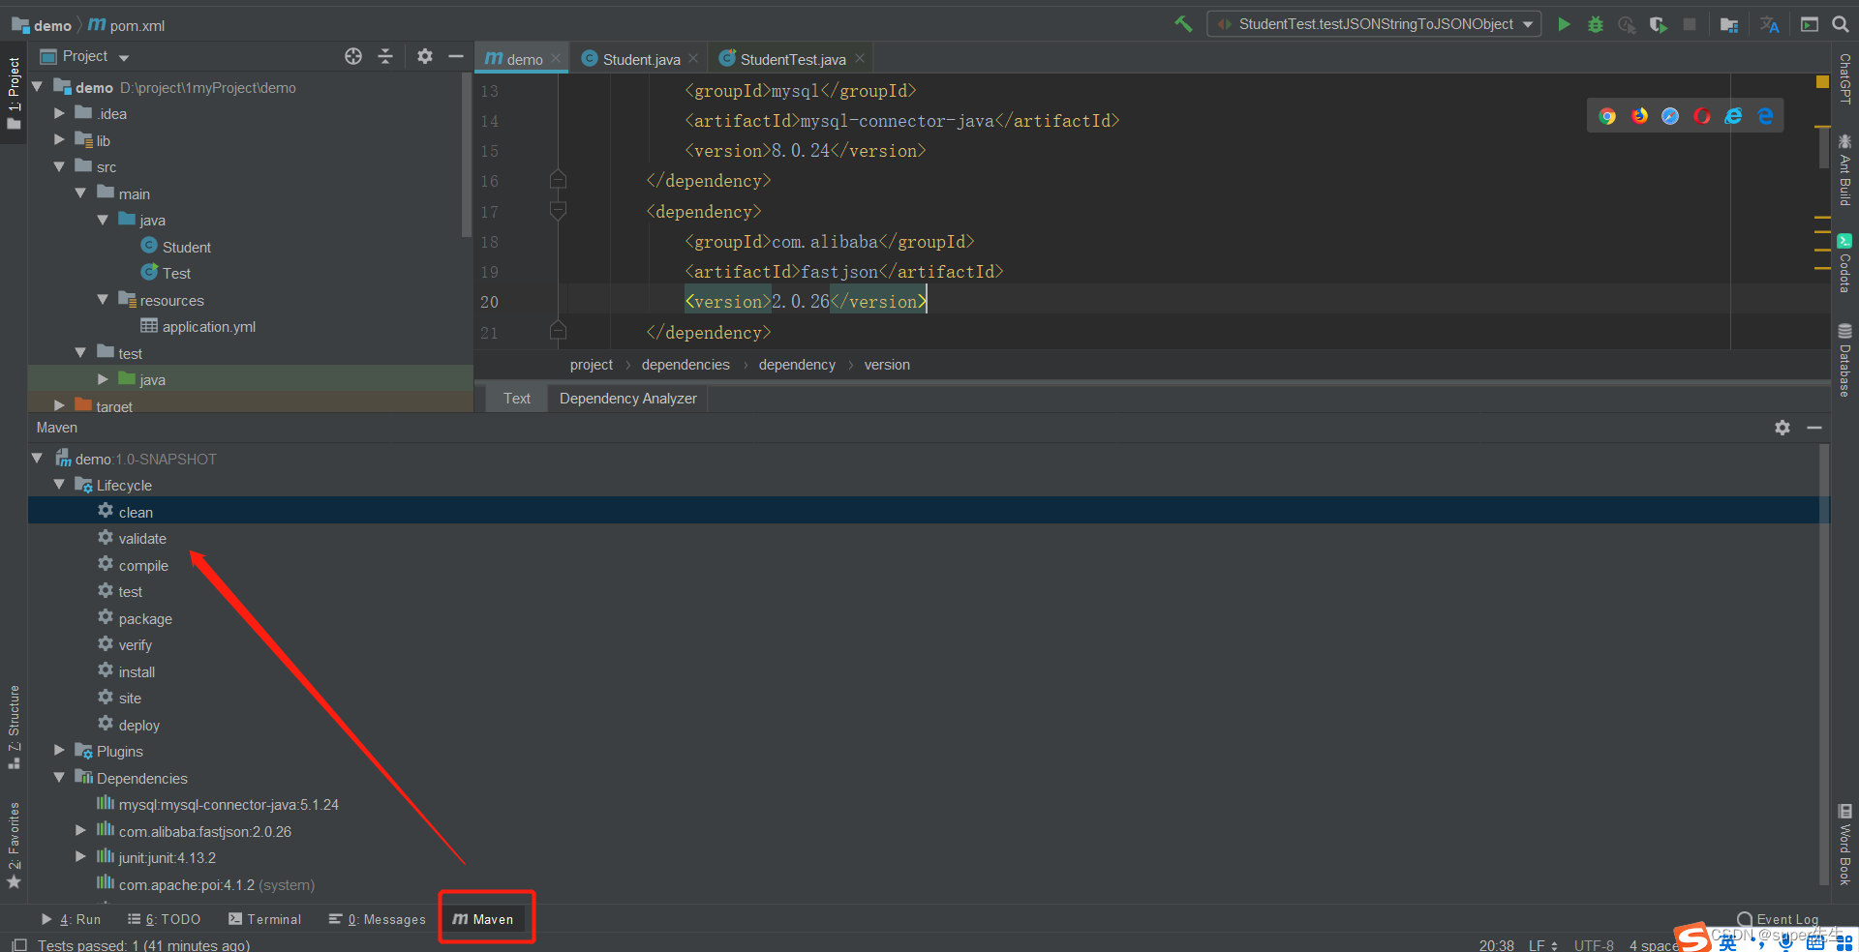Open the Ant Build side panel
This screenshot has height=952, width=1859.
point(1845,170)
